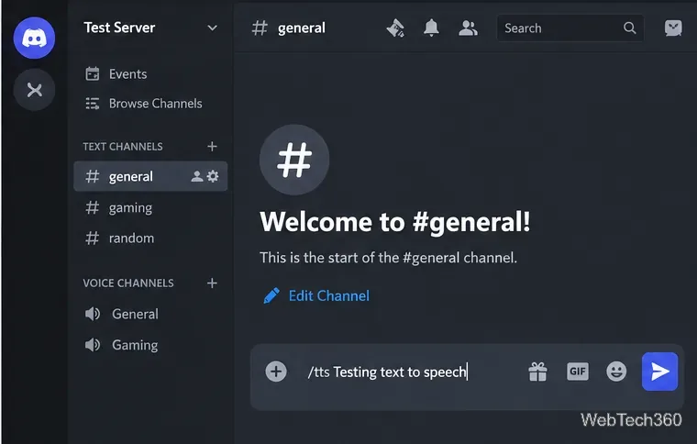
Task: Open the inbox icon in header
Action: [x=673, y=28]
